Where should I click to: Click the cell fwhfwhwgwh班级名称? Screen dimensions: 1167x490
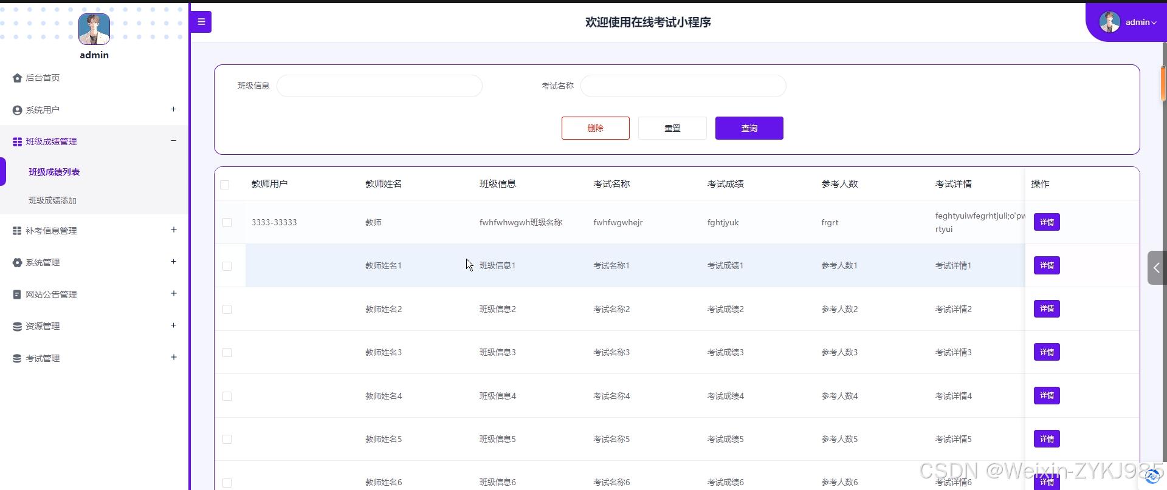click(x=521, y=222)
